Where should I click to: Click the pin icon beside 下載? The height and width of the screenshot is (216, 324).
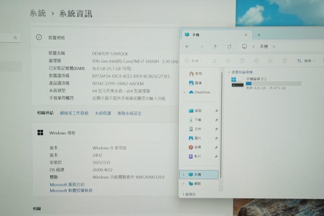coord(216,120)
